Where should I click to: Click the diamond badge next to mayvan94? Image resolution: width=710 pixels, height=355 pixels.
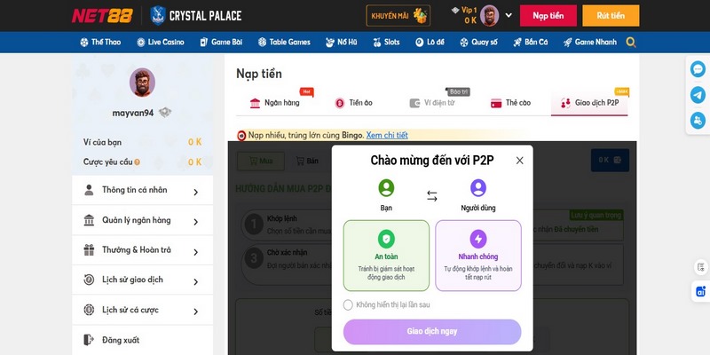165,113
